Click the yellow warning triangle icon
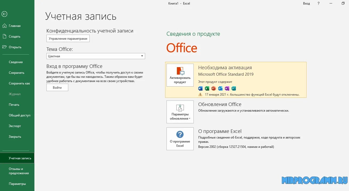The height and width of the screenshot is (191, 349). point(200,94)
